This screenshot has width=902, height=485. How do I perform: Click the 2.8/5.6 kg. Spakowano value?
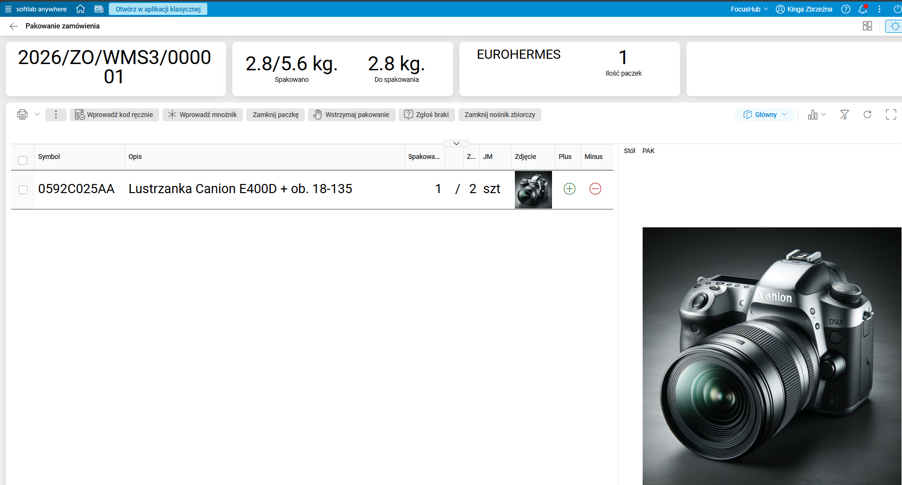292,64
